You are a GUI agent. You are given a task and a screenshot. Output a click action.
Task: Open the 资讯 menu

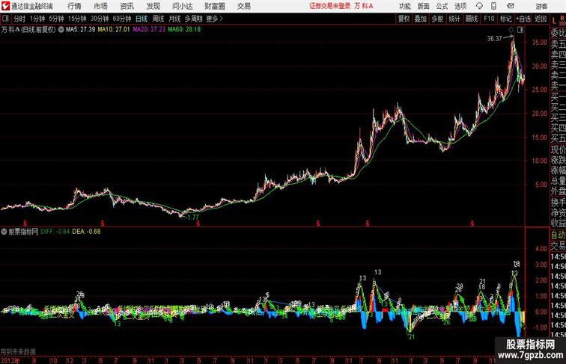127,6
